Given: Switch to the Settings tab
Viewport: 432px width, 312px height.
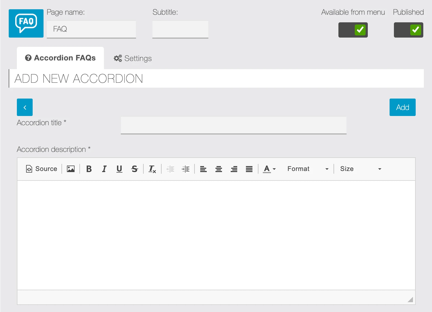Looking at the screenshot, I should tap(133, 58).
